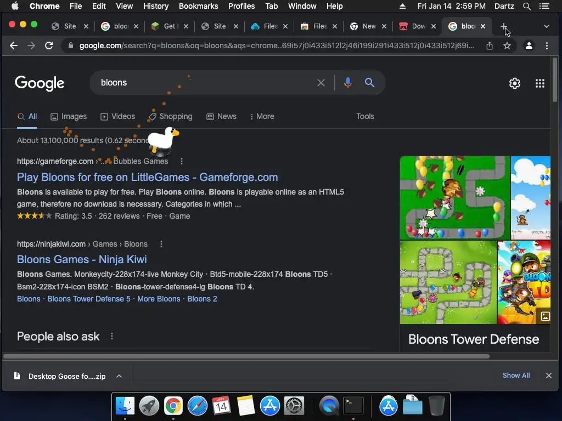Viewport: 562px width, 421px height.
Task: Open the Tools search options
Action: [x=365, y=116]
